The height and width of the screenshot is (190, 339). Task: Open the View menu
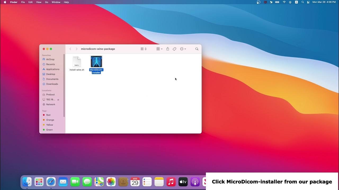pyautogui.click(x=39, y=2)
